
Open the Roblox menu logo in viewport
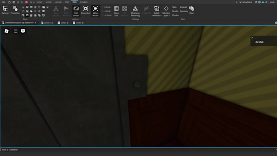7,31
